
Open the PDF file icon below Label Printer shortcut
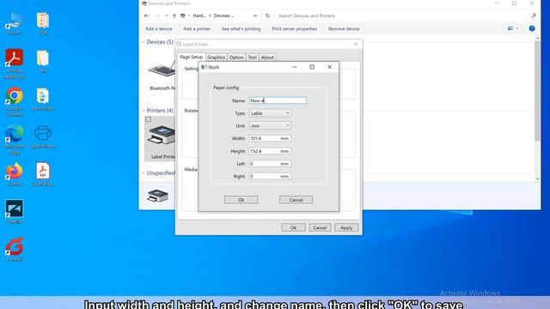[43, 174]
